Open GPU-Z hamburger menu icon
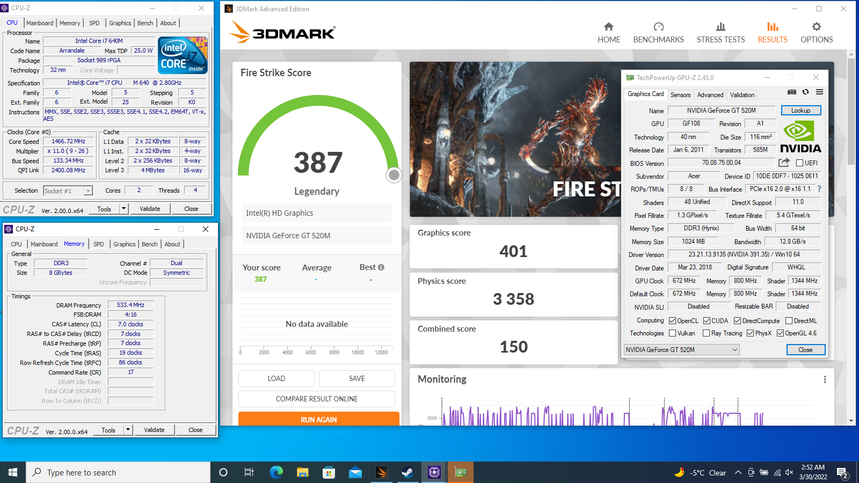 [819, 92]
